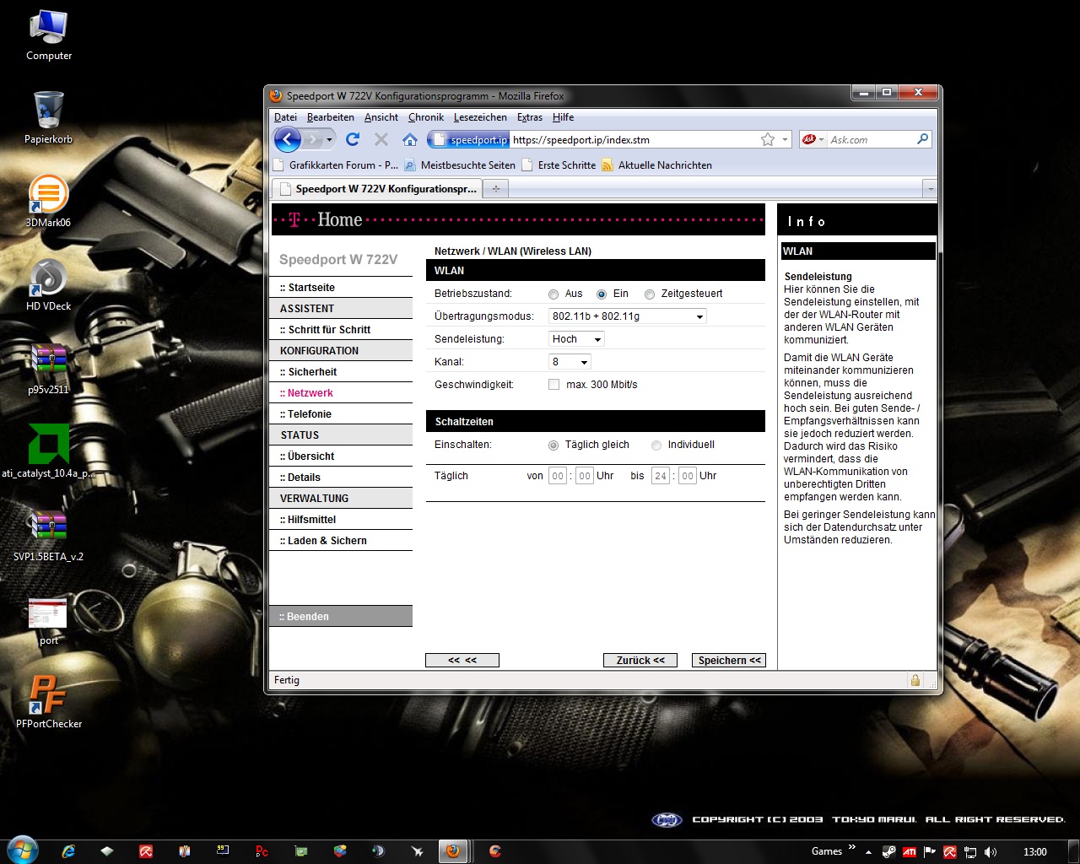Open the Kanal dropdown showing 8
Image resolution: width=1080 pixels, height=864 pixels.
pyautogui.click(x=570, y=362)
